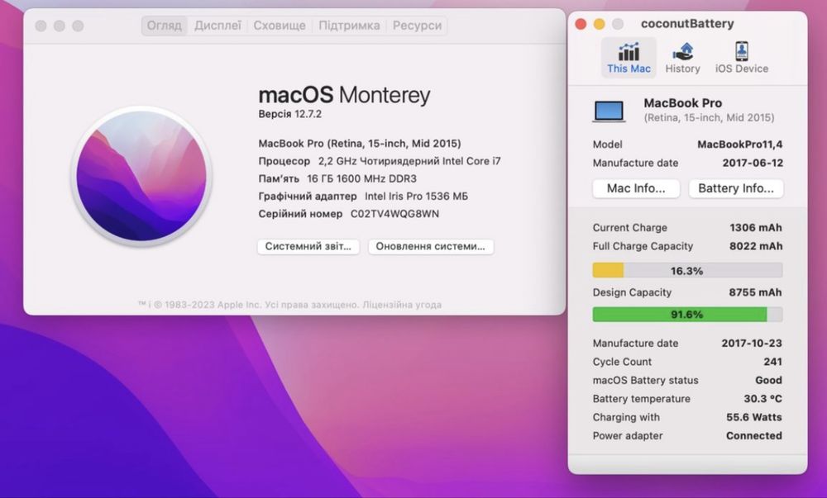Click the Current Charge value 1306 mAh
This screenshot has height=498, width=827.
pyautogui.click(x=756, y=227)
